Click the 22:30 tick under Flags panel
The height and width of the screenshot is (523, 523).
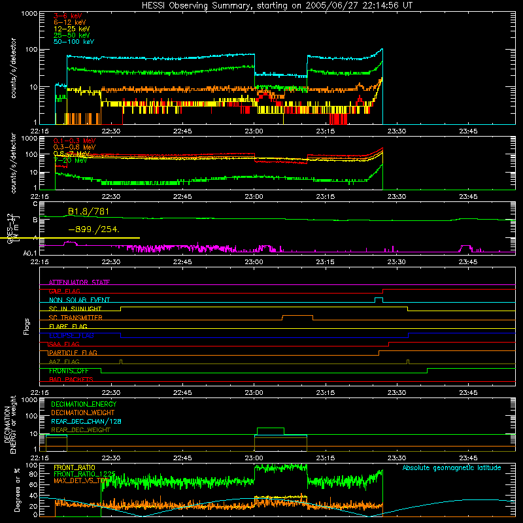point(110,393)
